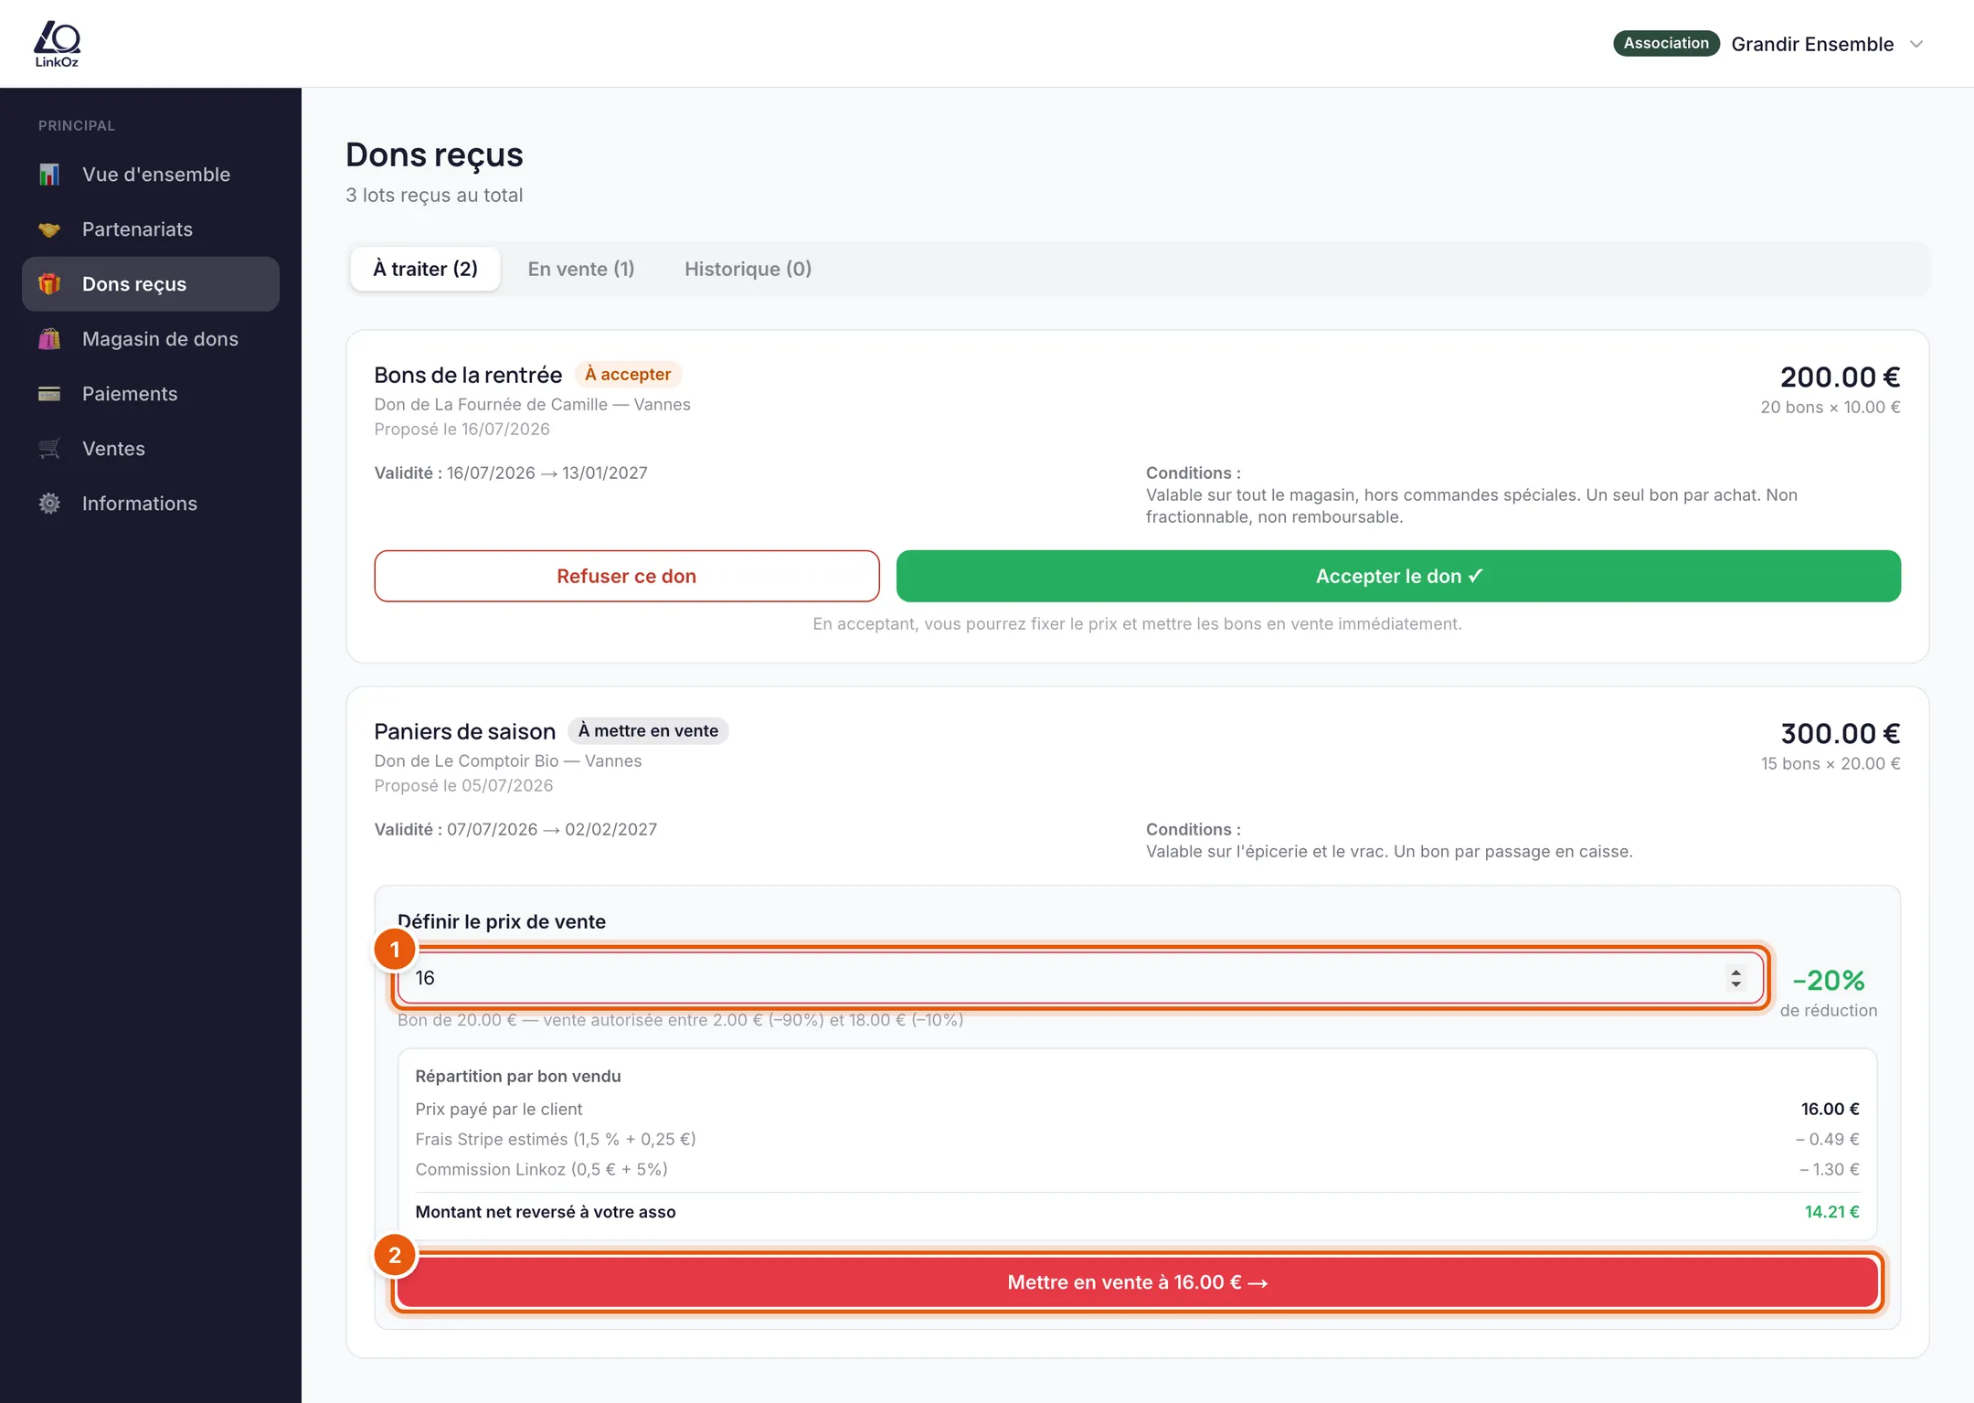1974x1403 pixels.
Task: Click the Informations gear icon
Action: [x=49, y=504]
